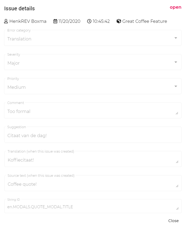Grab the Comment field resize handle

click(177, 113)
